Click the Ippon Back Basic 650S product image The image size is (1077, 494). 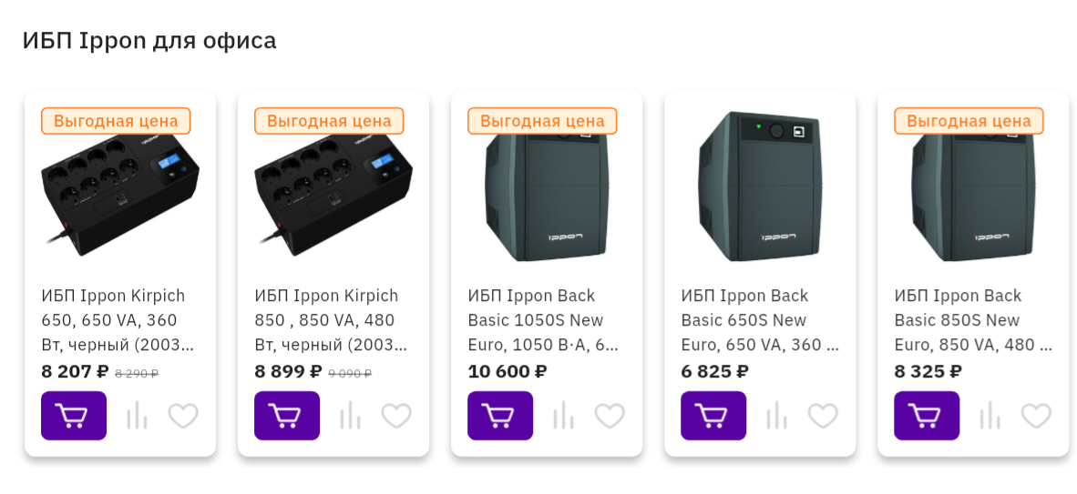760,187
